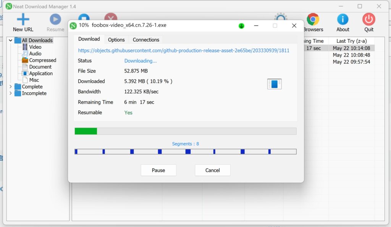Screen dimensions: 391x227
Task: Click the Document tree label
Action: (x=40, y=67)
